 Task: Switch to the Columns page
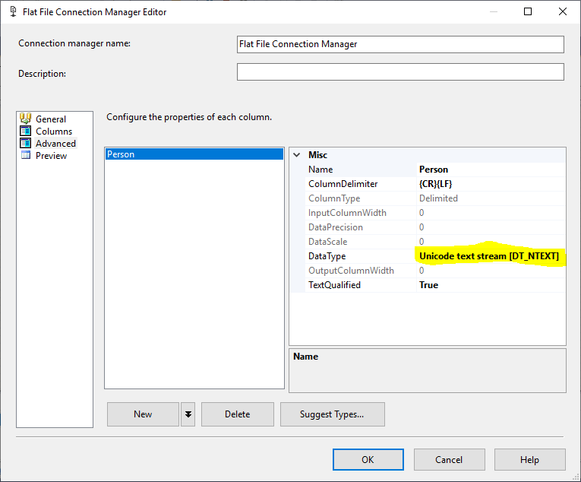pyautogui.click(x=54, y=132)
